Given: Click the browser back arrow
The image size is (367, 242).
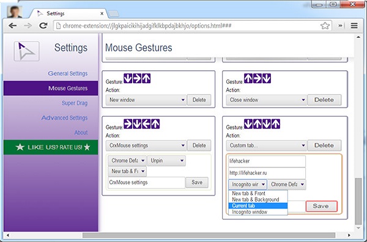Looking at the screenshot, I should pos(13,26).
